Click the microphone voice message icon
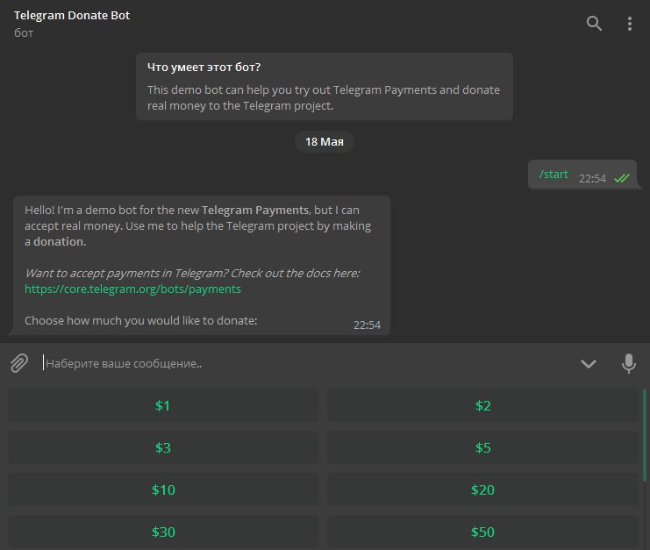The image size is (650, 550). [629, 363]
